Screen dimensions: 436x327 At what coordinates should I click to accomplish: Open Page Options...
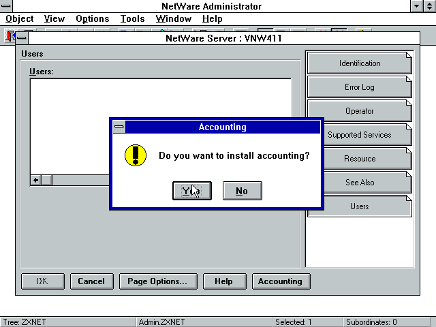click(158, 281)
